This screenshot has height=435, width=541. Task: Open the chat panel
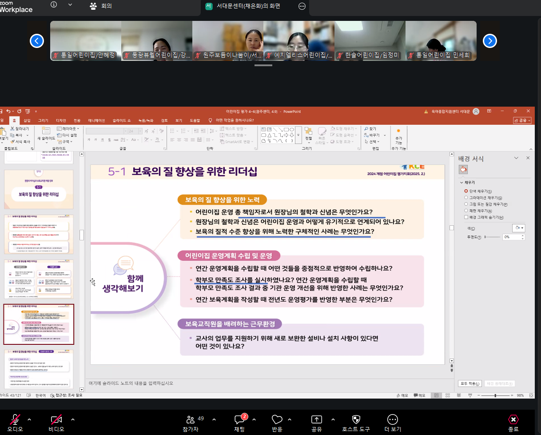point(239,419)
